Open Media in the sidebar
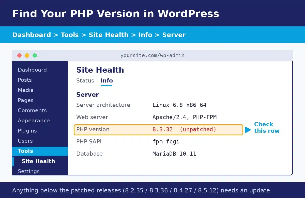Image resolution: width=305 pixels, height=198 pixels. (26, 90)
